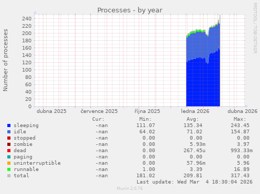Click zombie max value 3.97
This screenshot has height=194, width=260.
pos(243,144)
